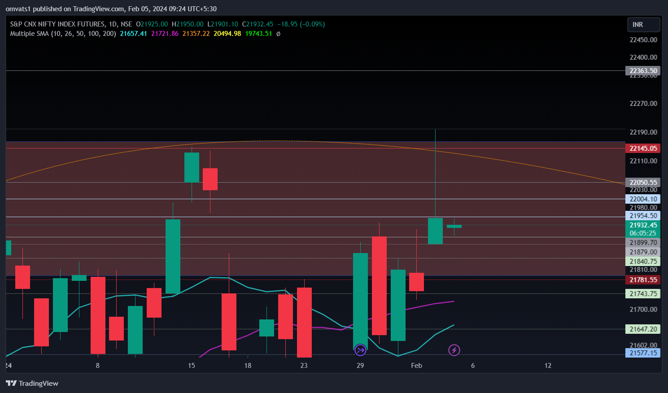Click the 22110.00 scale value

[x=643, y=161]
